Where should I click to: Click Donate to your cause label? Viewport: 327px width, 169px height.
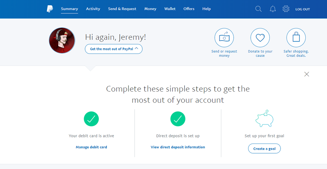click(260, 54)
